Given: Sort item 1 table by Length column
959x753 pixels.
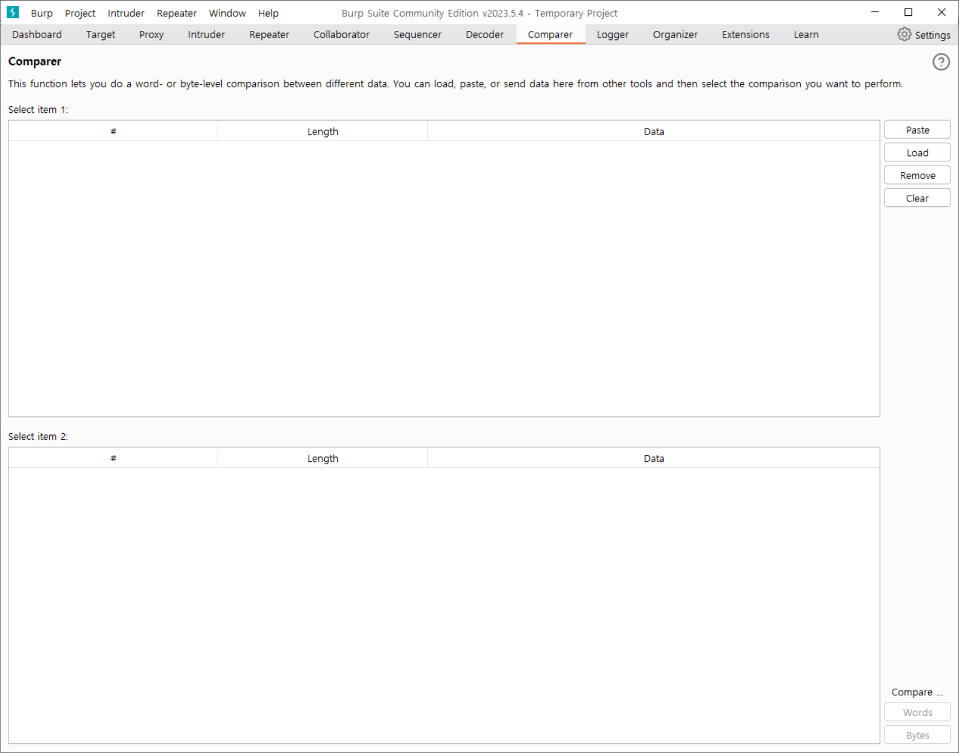Looking at the screenshot, I should tap(322, 131).
